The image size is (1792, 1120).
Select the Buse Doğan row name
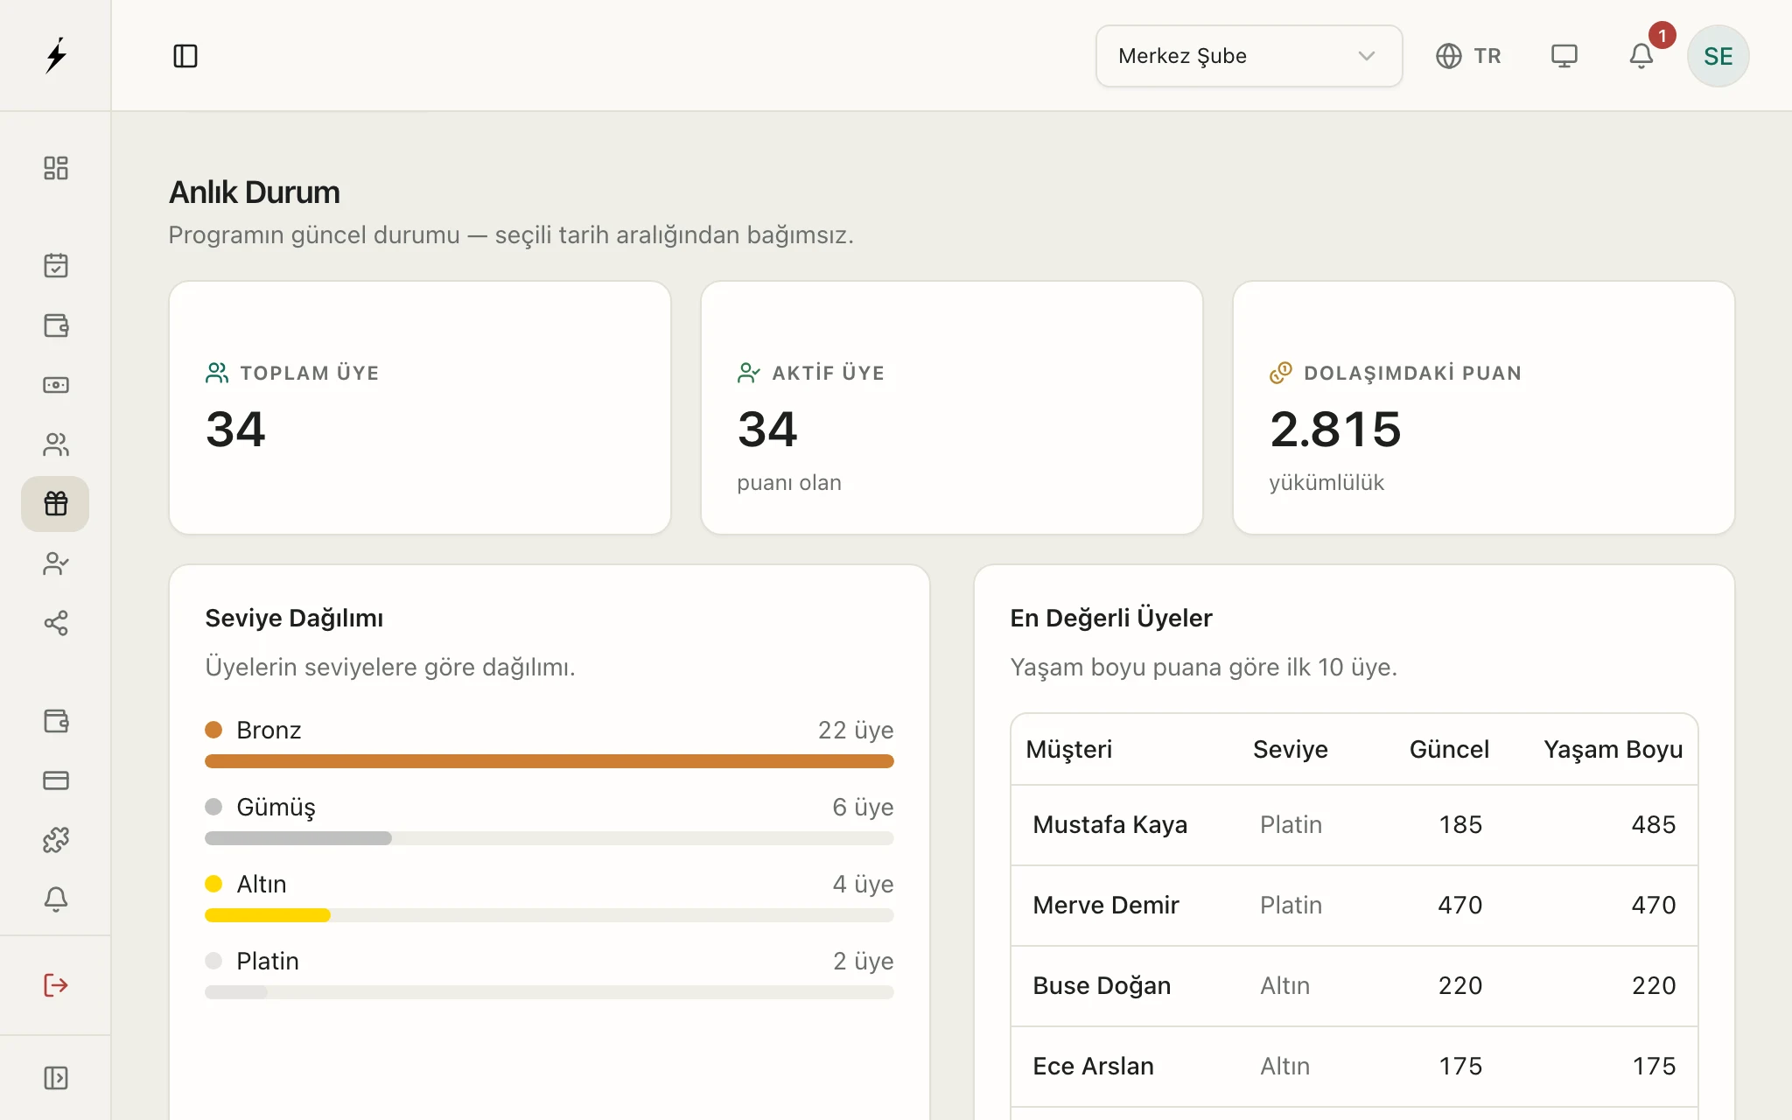1102,985
